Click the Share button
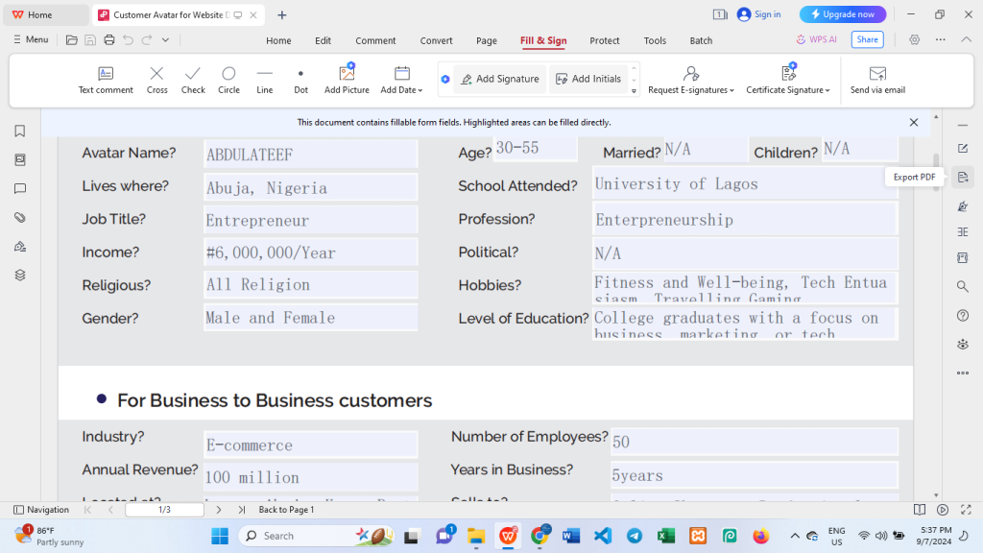This screenshot has height=553, width=983. pos(867,39)
